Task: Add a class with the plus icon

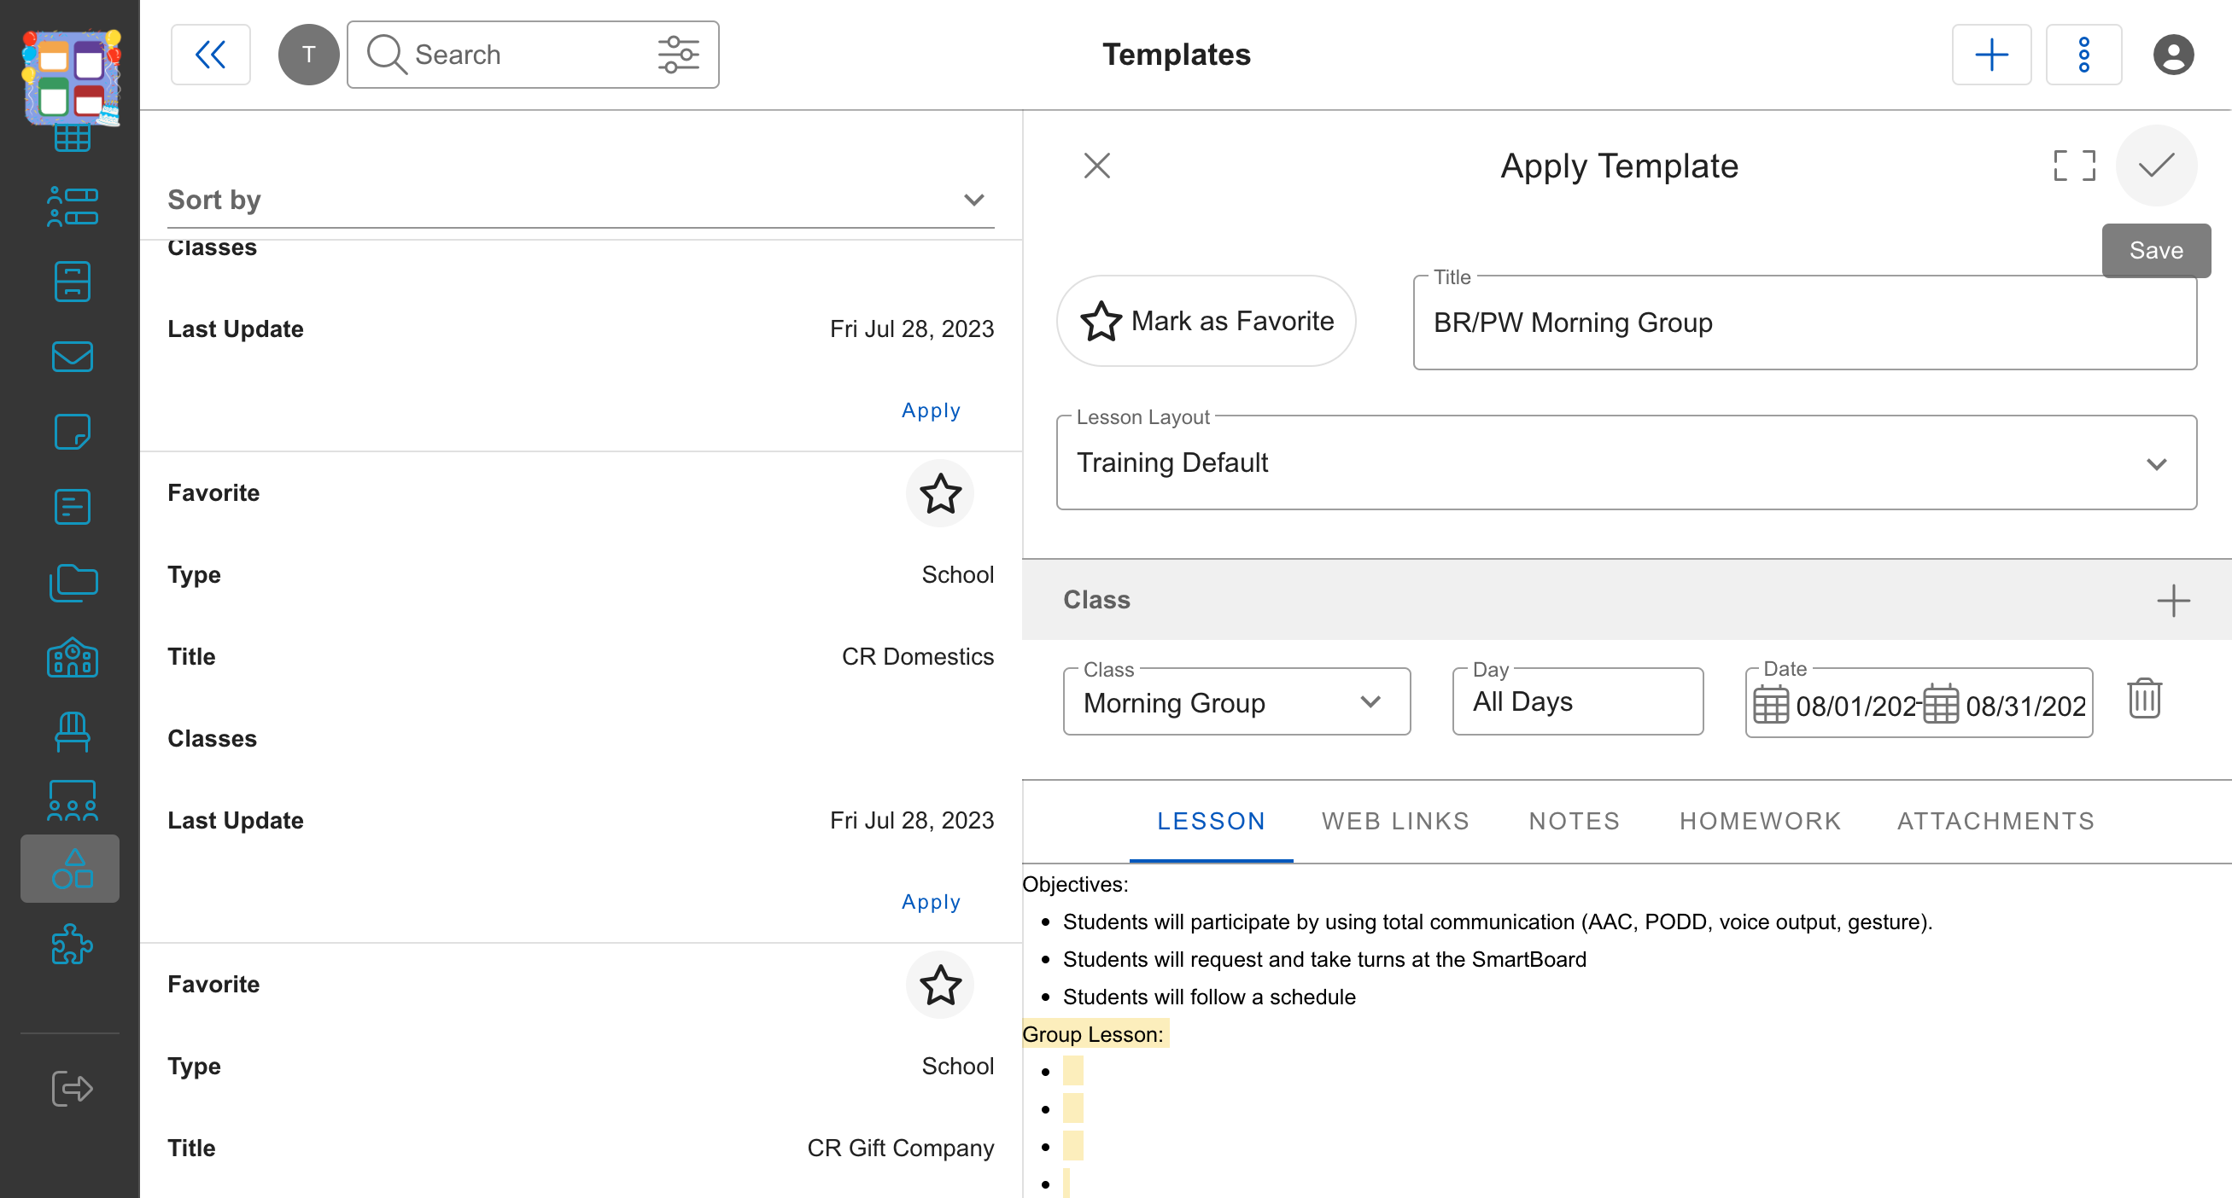Action: click(2173, 600)
